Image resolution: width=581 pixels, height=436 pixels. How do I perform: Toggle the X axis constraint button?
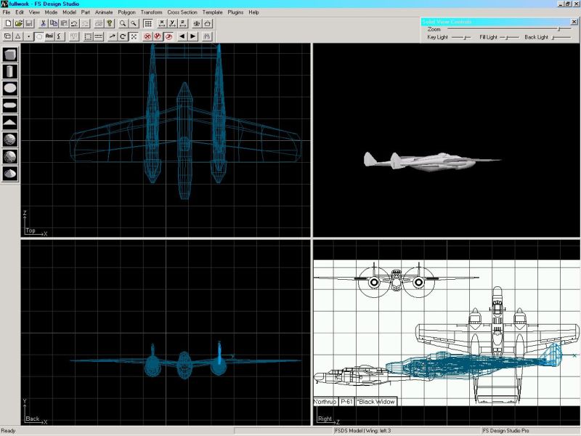tap(161, 23)
